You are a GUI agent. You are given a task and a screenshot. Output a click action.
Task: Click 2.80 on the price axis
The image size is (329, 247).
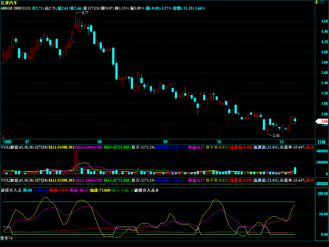coord(325,114)
